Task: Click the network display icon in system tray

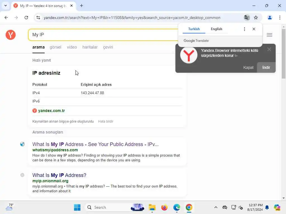Action: [x=233, y=207]
